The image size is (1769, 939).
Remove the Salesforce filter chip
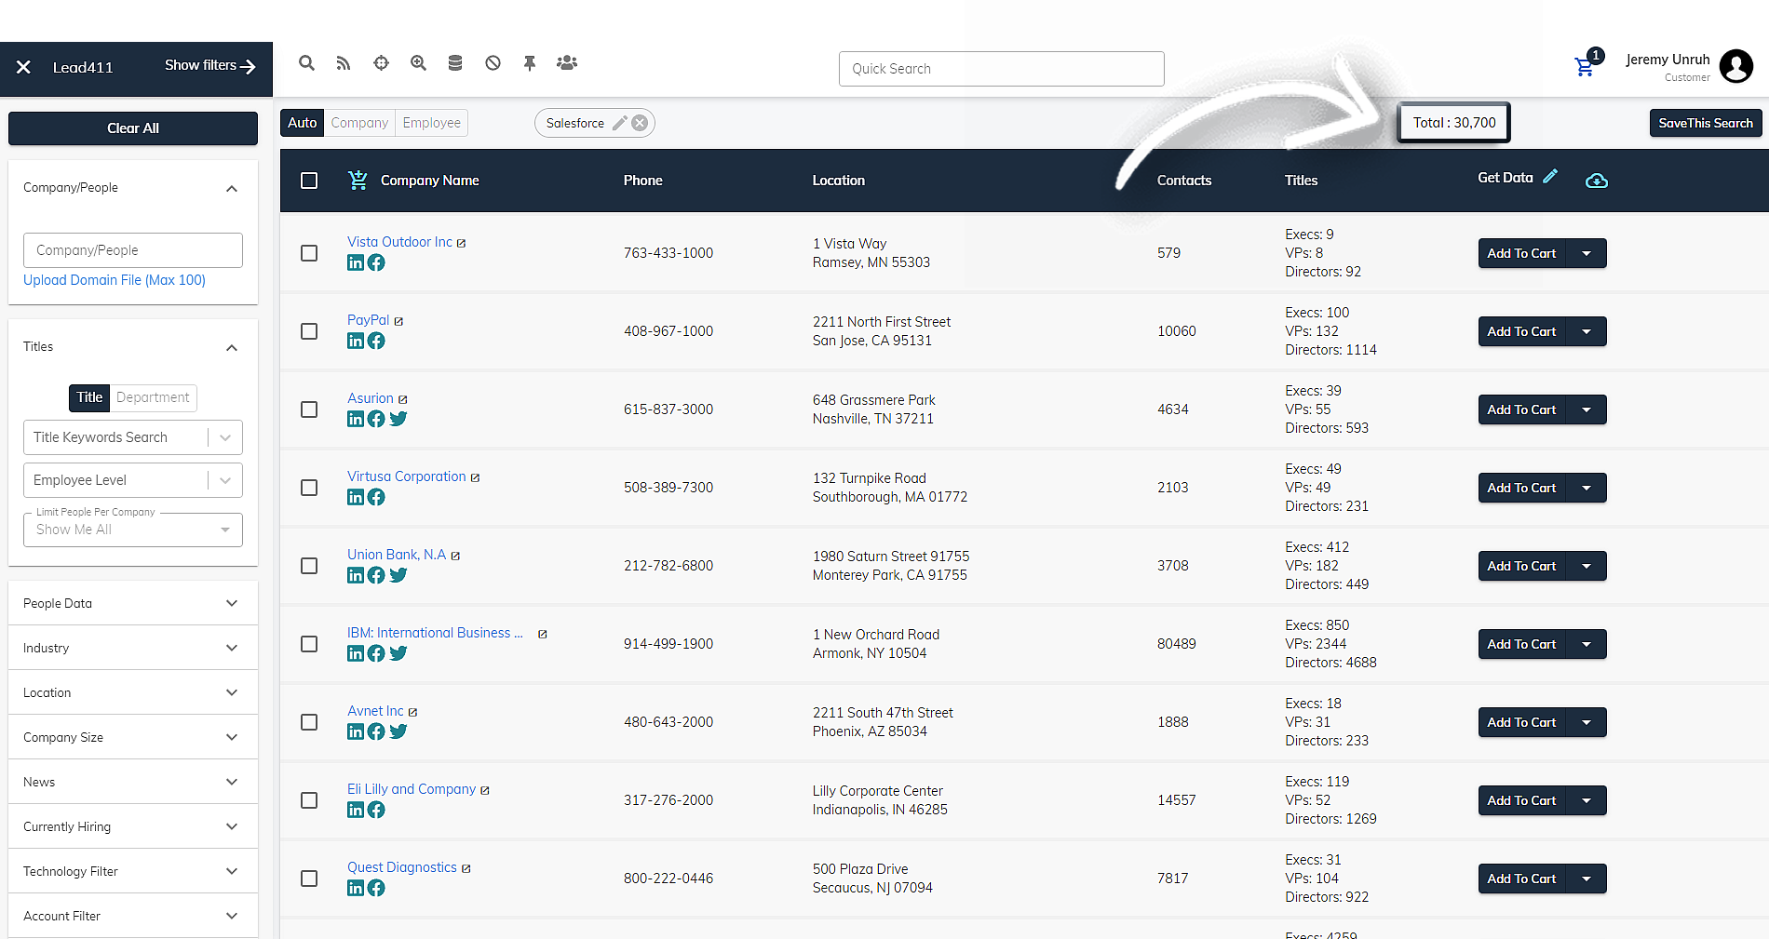pos(640,123)
